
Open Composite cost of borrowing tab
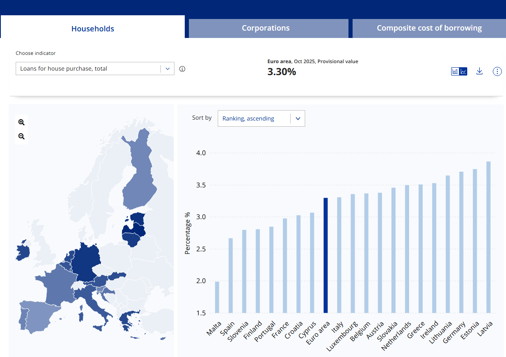(429, 28)
